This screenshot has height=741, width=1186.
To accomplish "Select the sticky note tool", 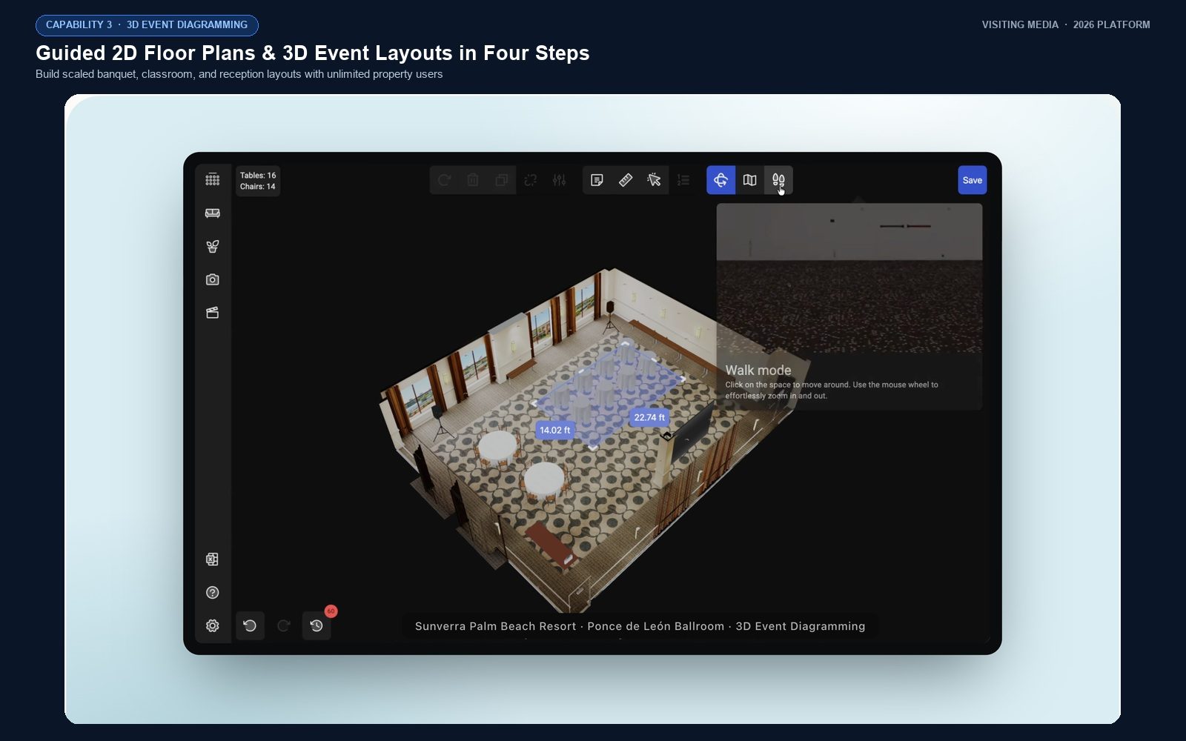I will (x=597, y=180).
